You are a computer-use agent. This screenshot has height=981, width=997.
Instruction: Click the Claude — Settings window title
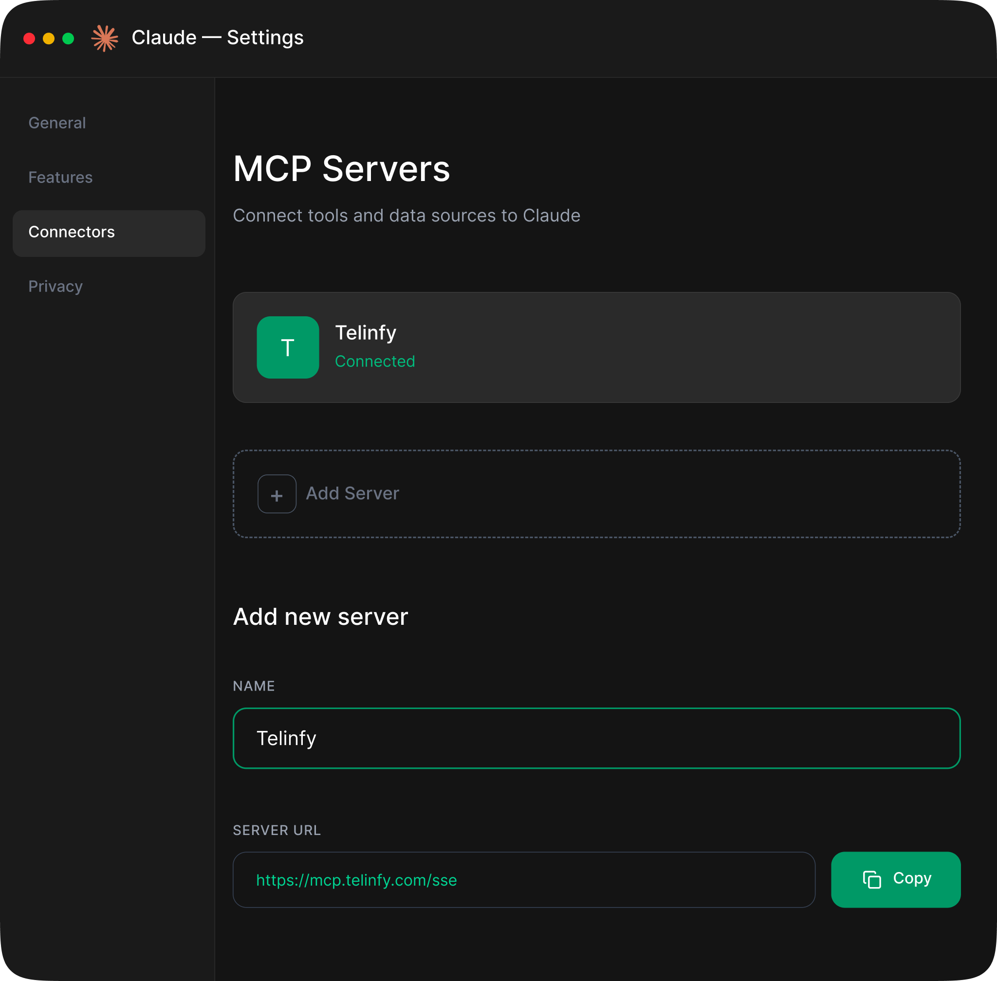click(x=218, y=37)
